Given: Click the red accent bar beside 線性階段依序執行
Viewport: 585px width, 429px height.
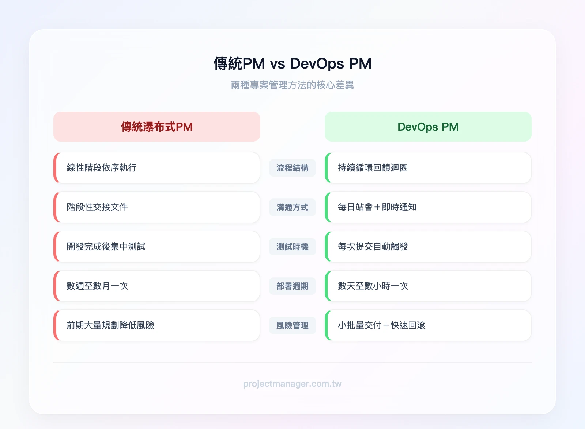Looking at the screenshot, I should tap(56, 168).
